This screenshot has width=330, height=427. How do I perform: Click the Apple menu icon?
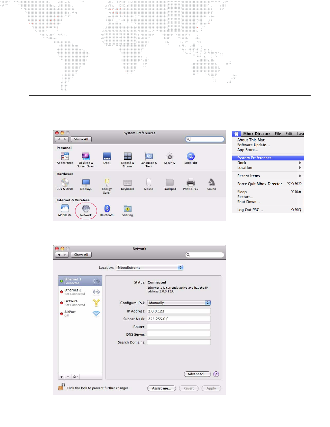(237, 133)
